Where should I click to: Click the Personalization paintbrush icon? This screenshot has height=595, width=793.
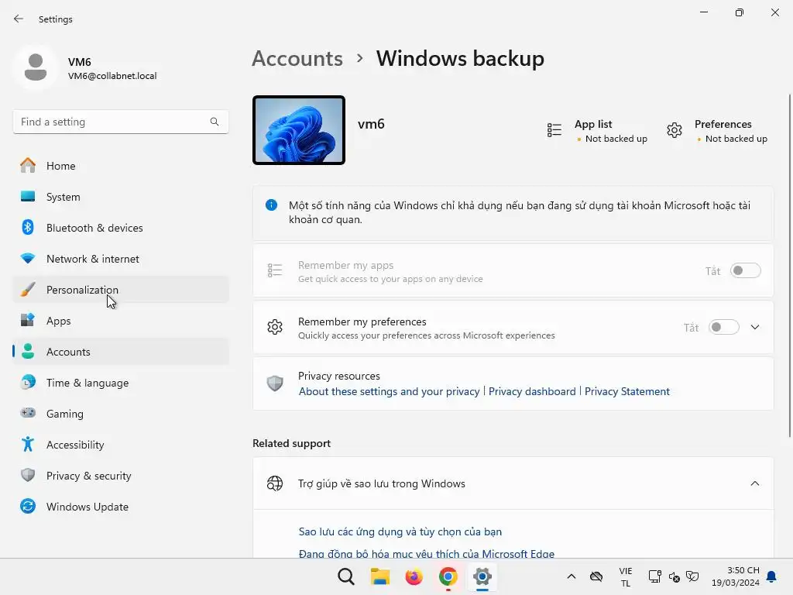click(x=28, y=290)
